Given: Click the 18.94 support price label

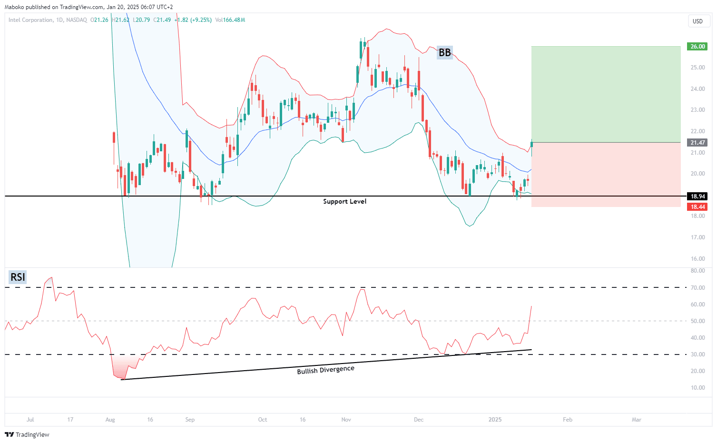Looking at the screenshot, I should click(697, 196).
